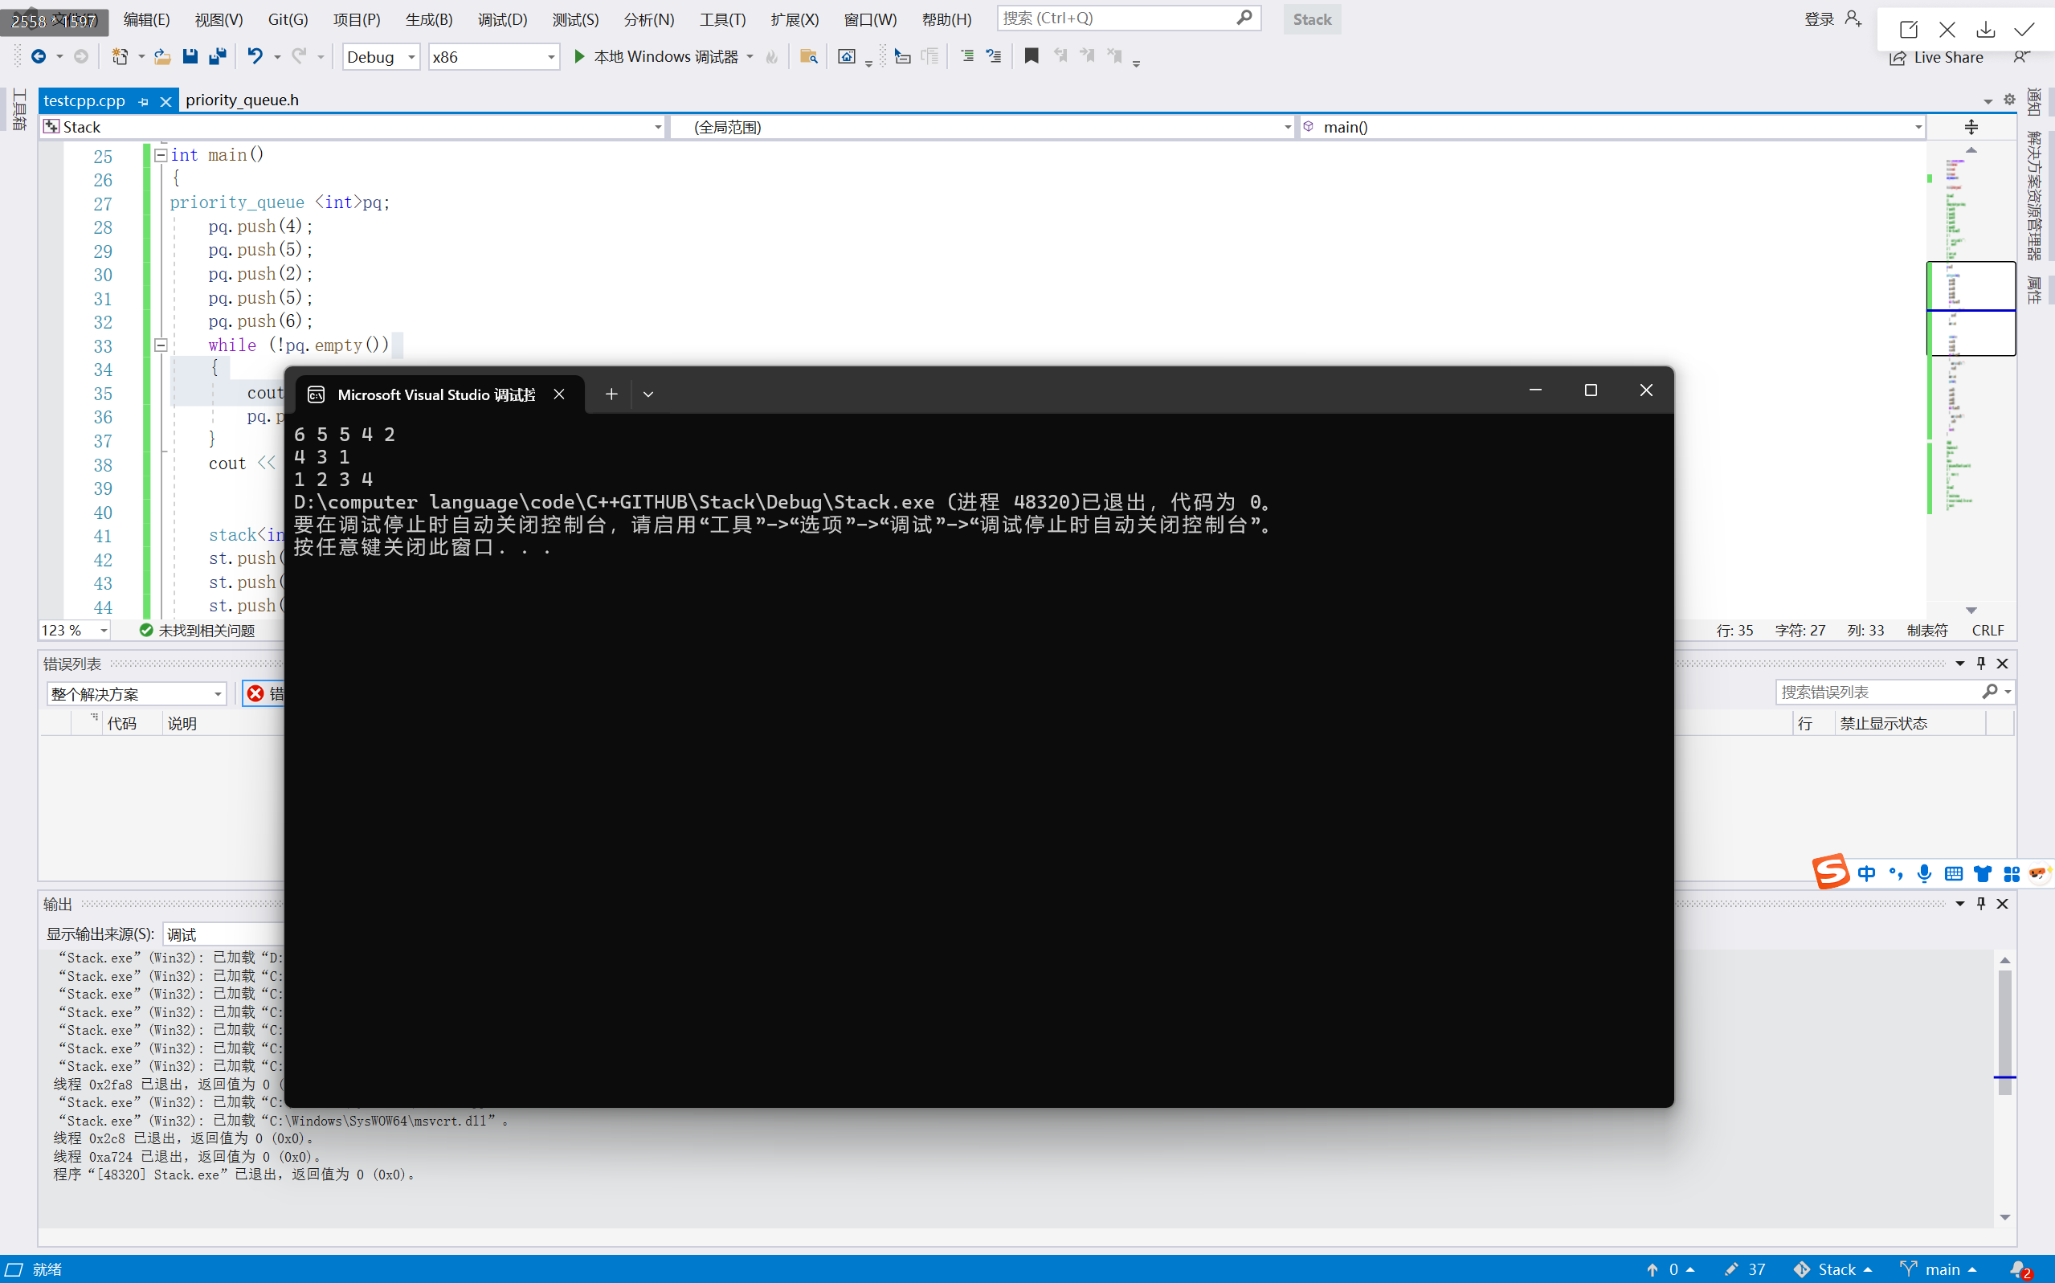This screenshot has height=1283, width=2055.
Task: Click the editor split window icon
Action: [x=1971, y=126]
